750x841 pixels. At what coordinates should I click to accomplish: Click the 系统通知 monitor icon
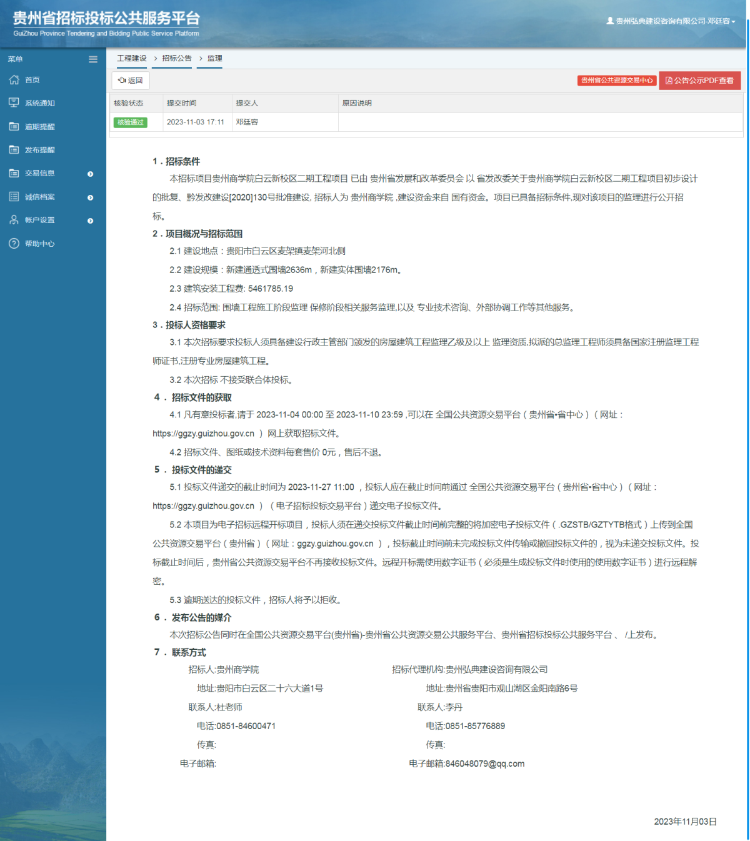pos(14,103)
